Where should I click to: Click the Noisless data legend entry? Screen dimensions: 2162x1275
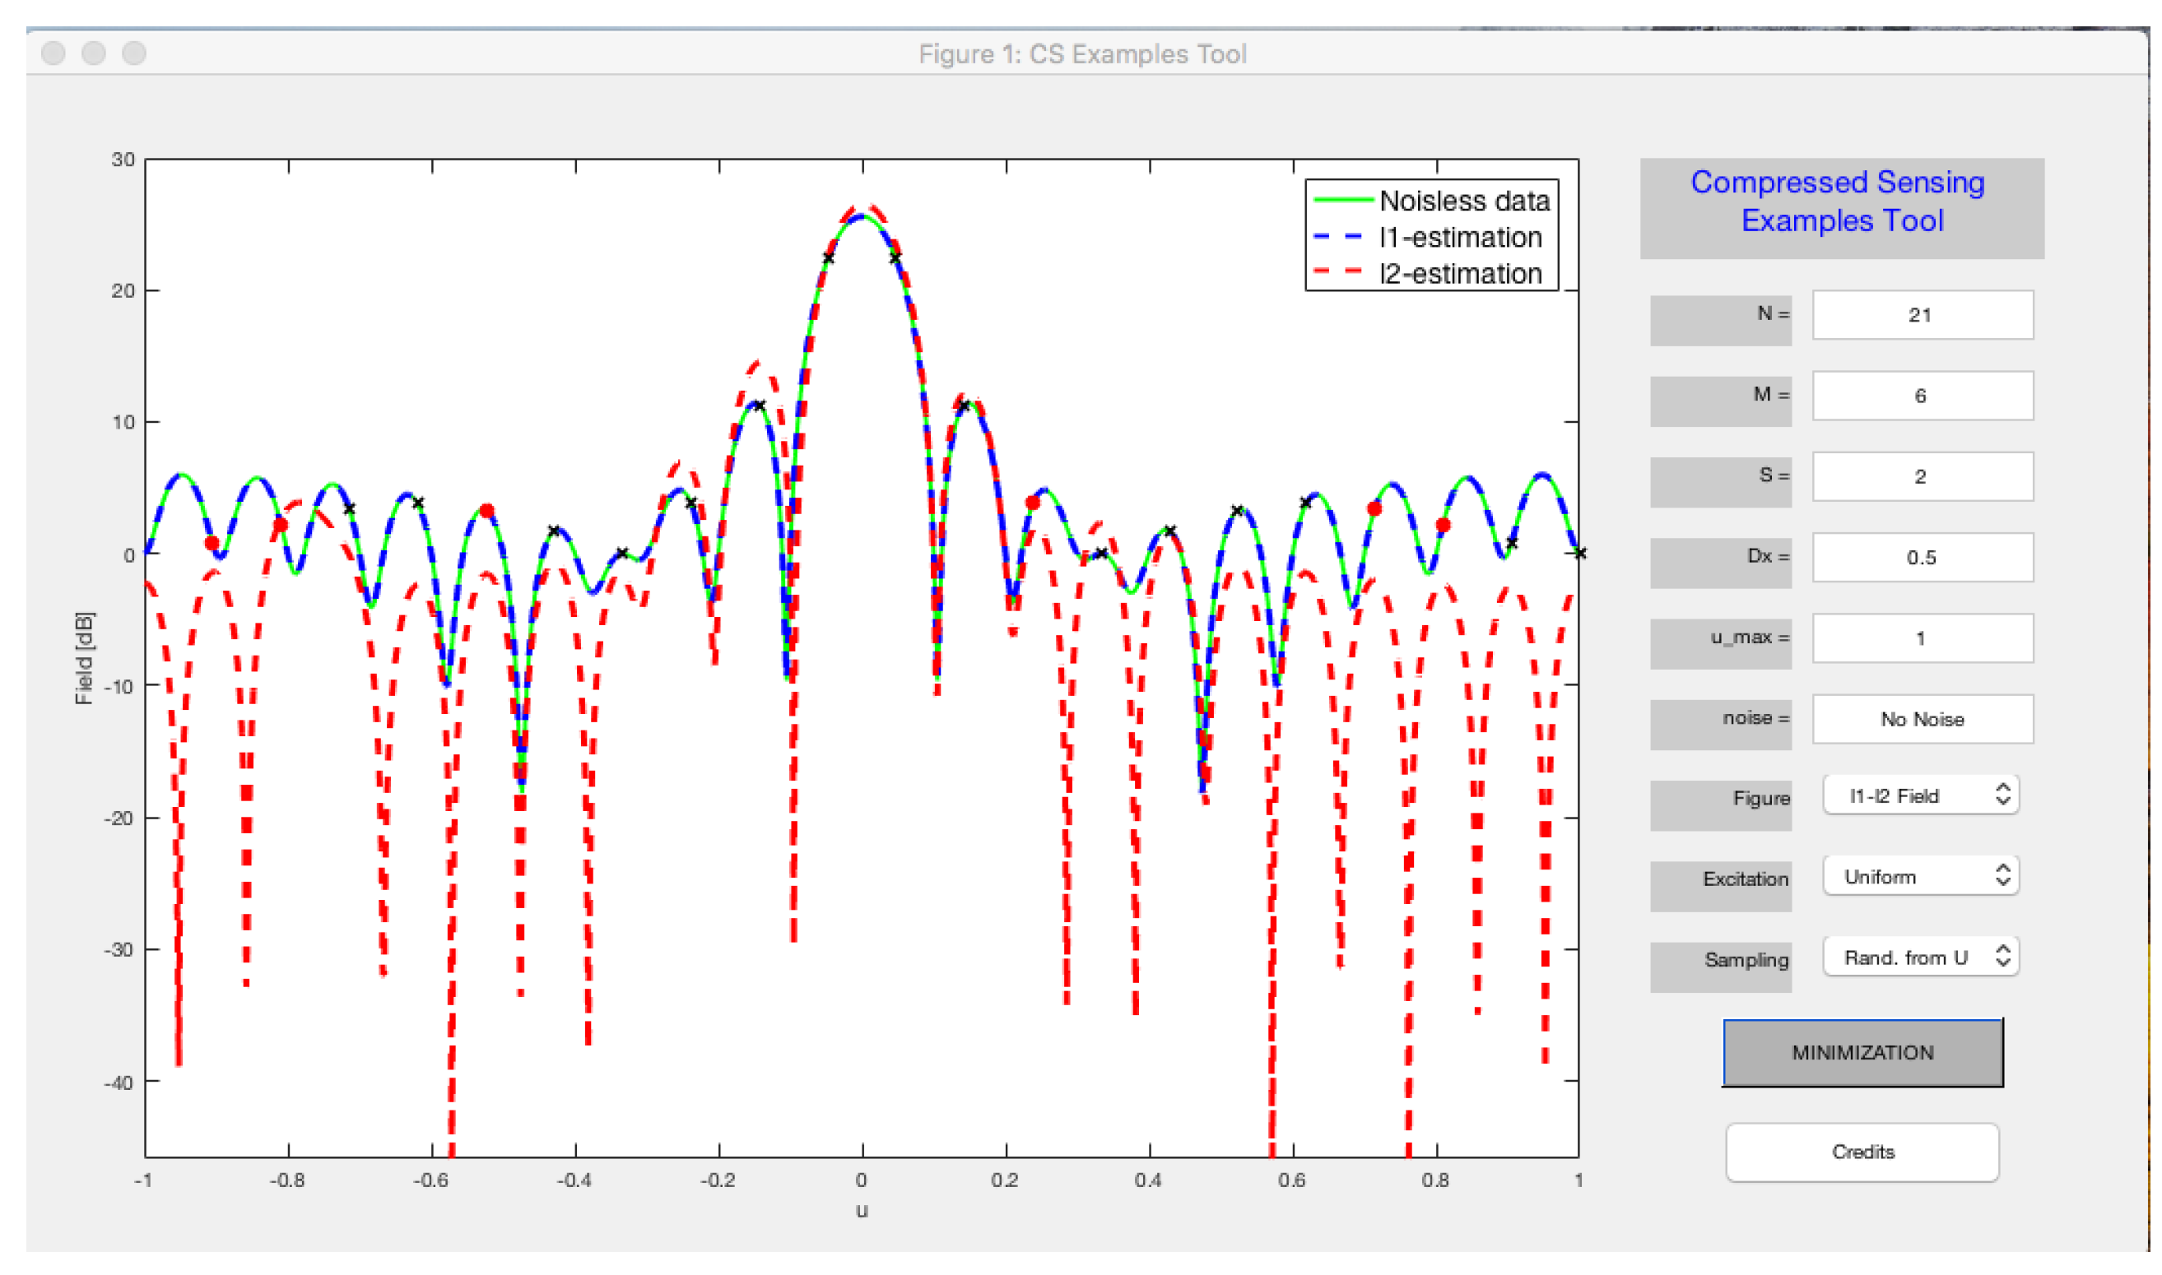click(x=1463, y=200)
